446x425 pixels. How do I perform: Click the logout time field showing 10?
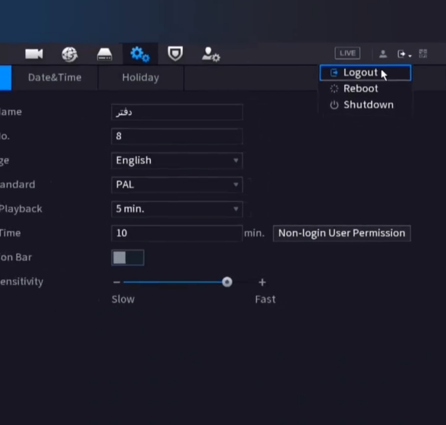[177, 233]
